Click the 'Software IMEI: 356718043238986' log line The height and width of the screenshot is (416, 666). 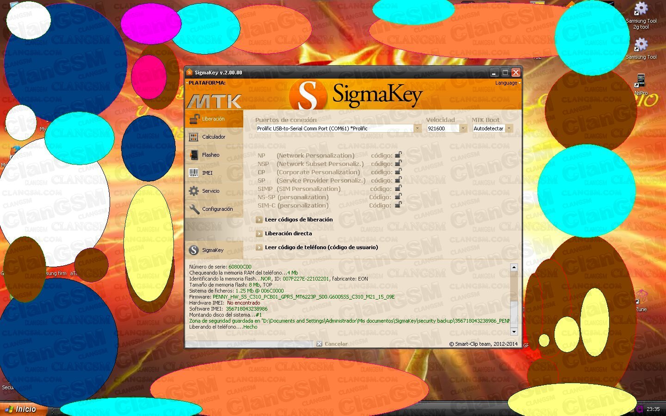[x=228, y=309]
